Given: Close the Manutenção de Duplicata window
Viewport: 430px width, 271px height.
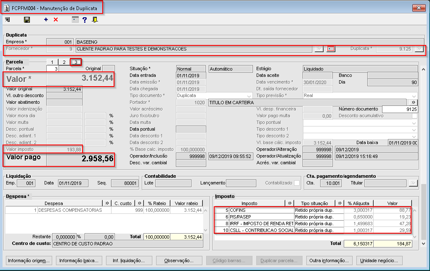Looking at the screenshot, I should tap(419, 8).
